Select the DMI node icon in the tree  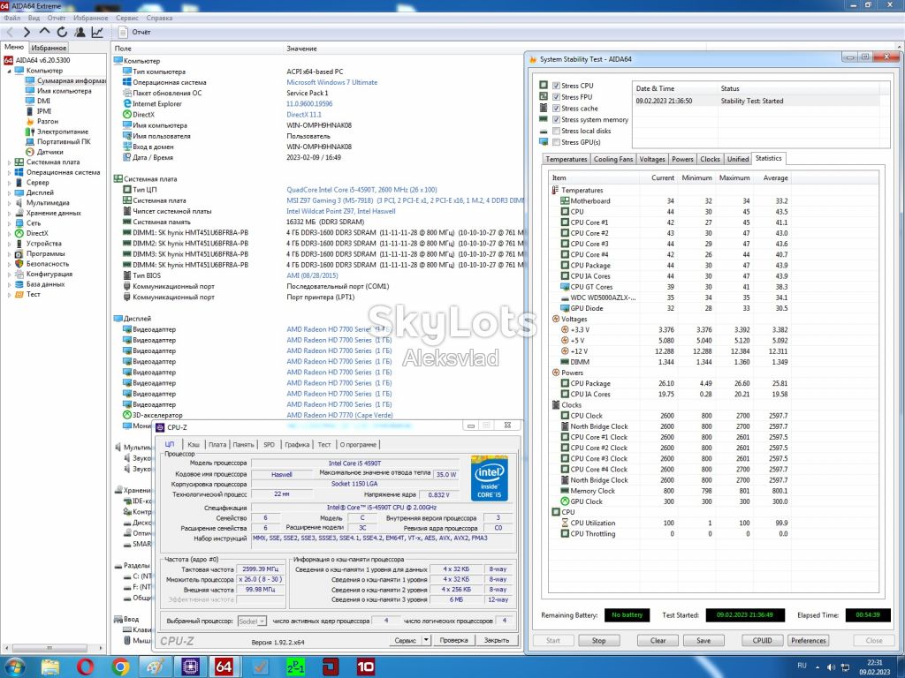30,101
